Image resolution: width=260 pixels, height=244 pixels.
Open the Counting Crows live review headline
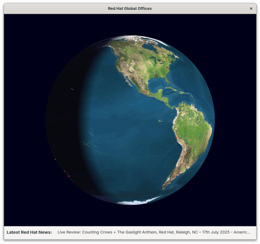[x=154, y=232]
